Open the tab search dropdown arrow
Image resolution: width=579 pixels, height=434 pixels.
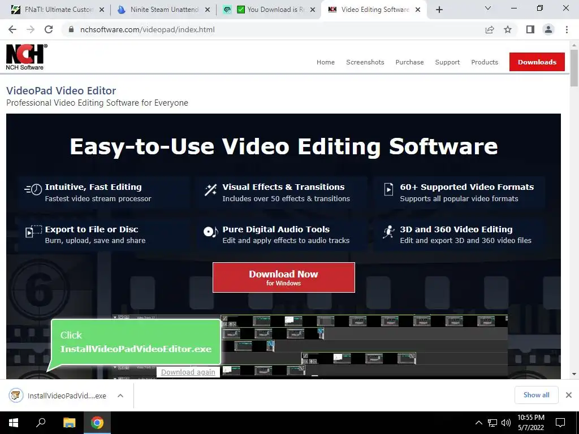488,8
